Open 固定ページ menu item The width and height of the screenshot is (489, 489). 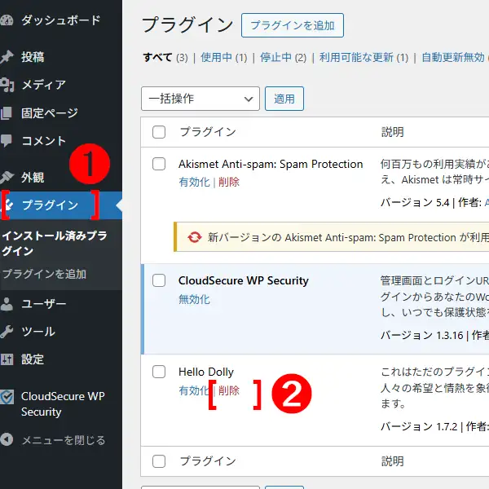tap(50, 113)
